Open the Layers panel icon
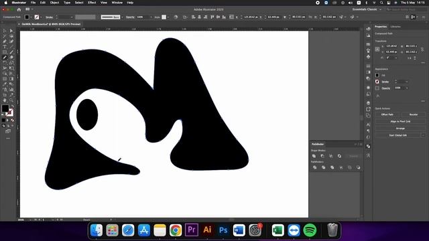 (x=368, y=103)
